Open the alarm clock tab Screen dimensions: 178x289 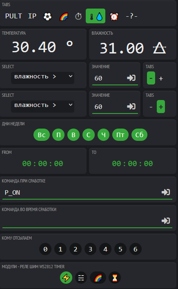click(114, 16)
